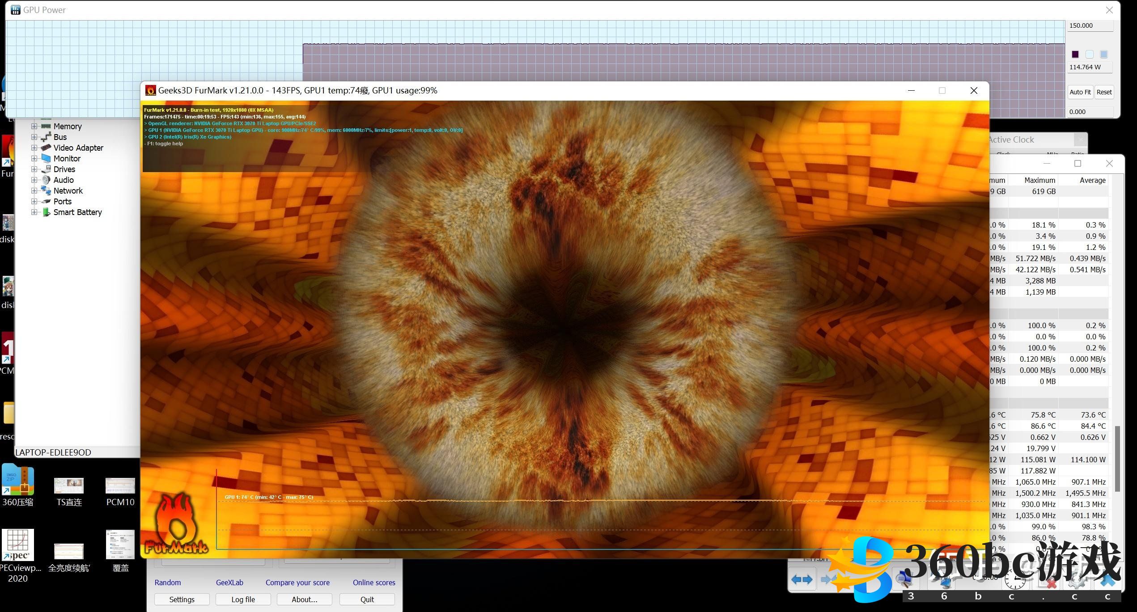The width and height of the screenshot is (1137, 612).
Task: Click the light blue background color swatch
Action: click(x=1090, y=55)
